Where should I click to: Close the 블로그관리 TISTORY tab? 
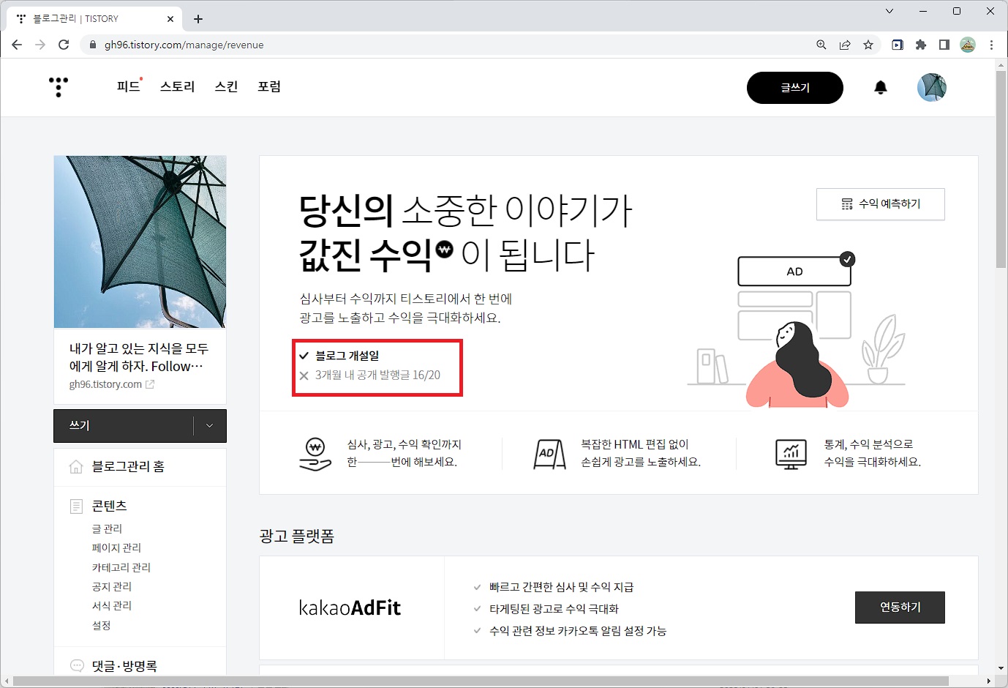[x=170, y=19]
